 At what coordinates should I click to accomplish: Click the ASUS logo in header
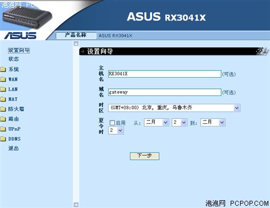21,35
